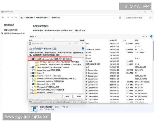Minimize the Windows 功能 dialog
The image size is (154, 123).
click(x=70, y=44)
